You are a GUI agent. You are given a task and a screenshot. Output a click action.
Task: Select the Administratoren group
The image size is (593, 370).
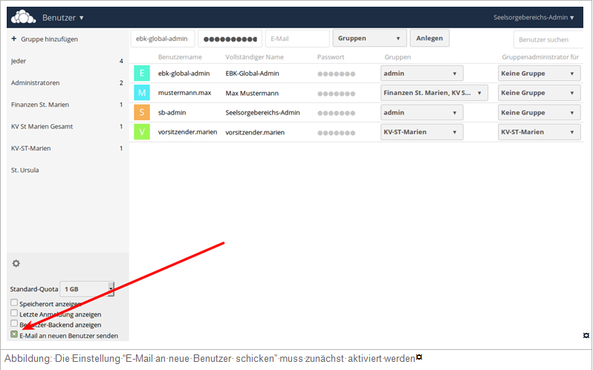point(36,82)
